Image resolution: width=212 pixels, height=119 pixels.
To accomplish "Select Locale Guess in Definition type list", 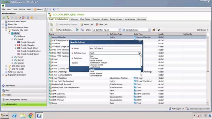I will [115, 67].
